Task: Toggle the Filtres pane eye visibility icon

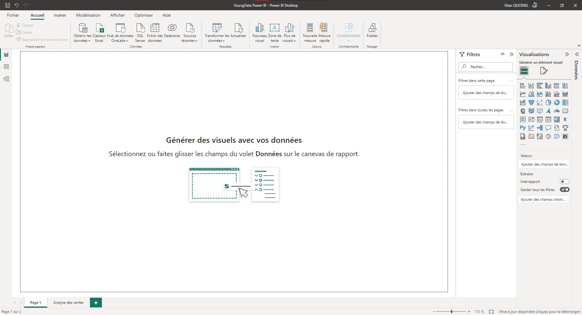Action: tap(503, 54)
